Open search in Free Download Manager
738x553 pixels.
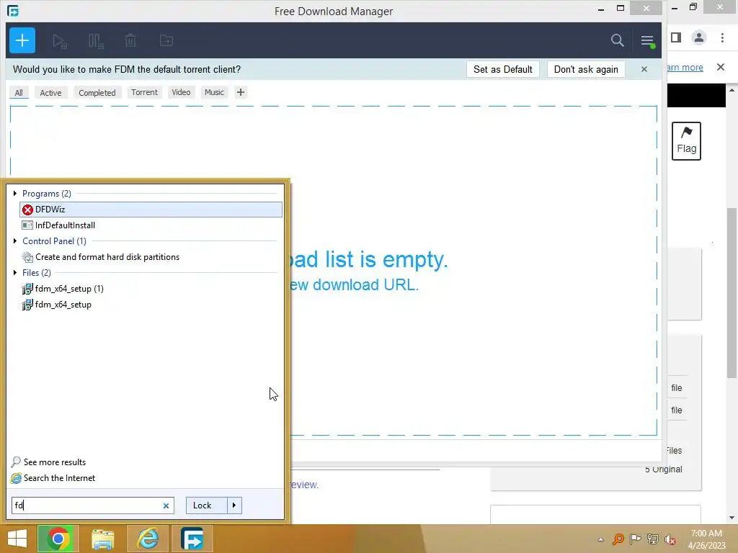[x=617, y=40]
